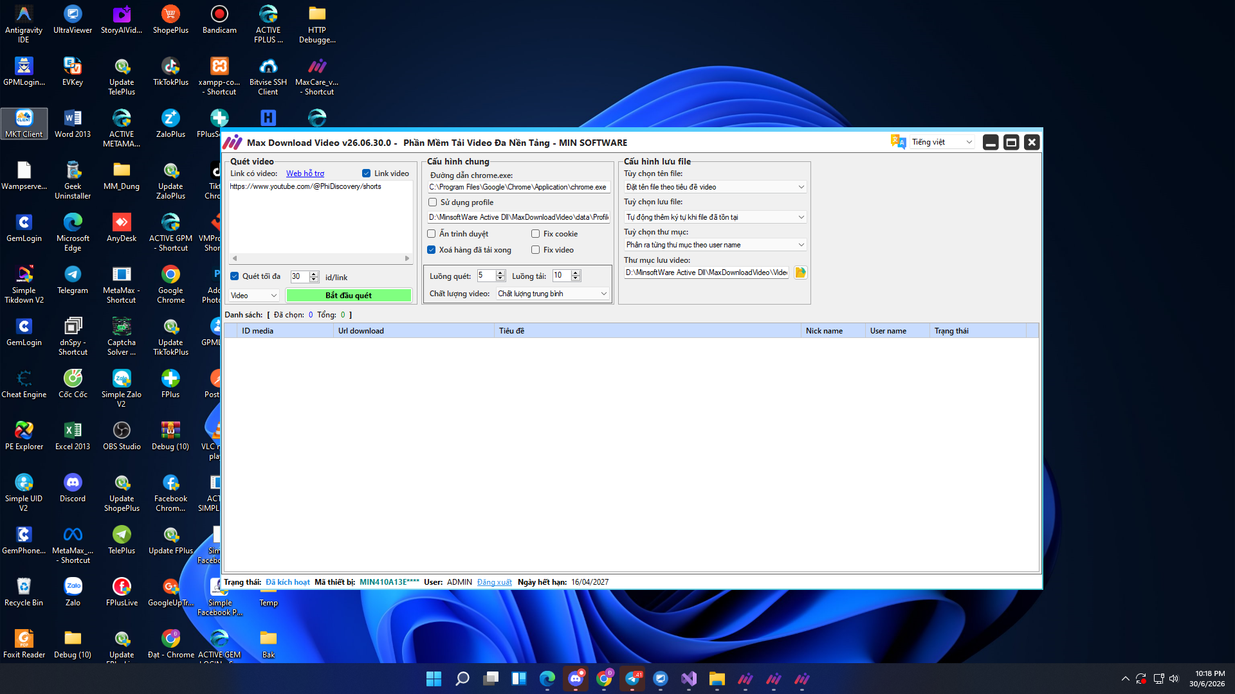
Task: Click the Đã kích hoạt status text
Action: pyautogui.click(x=288, y=582)
